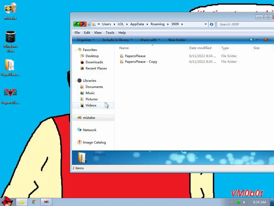The width and height of the screenshot is (274, 206).
Task: Click the file explorer taskbar icon
Action: (22, 202)
